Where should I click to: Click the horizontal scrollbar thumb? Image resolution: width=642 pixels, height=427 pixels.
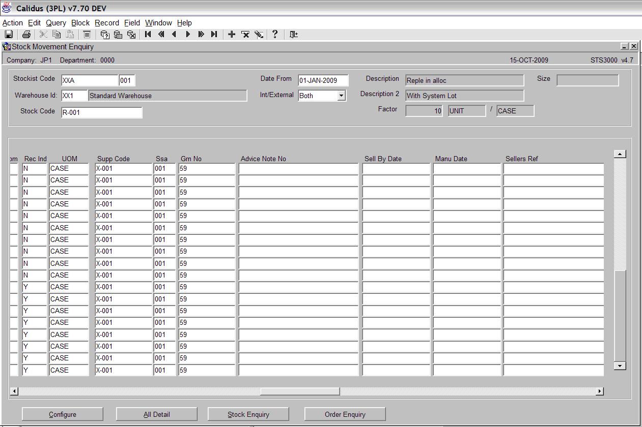[x=300, y=391]
